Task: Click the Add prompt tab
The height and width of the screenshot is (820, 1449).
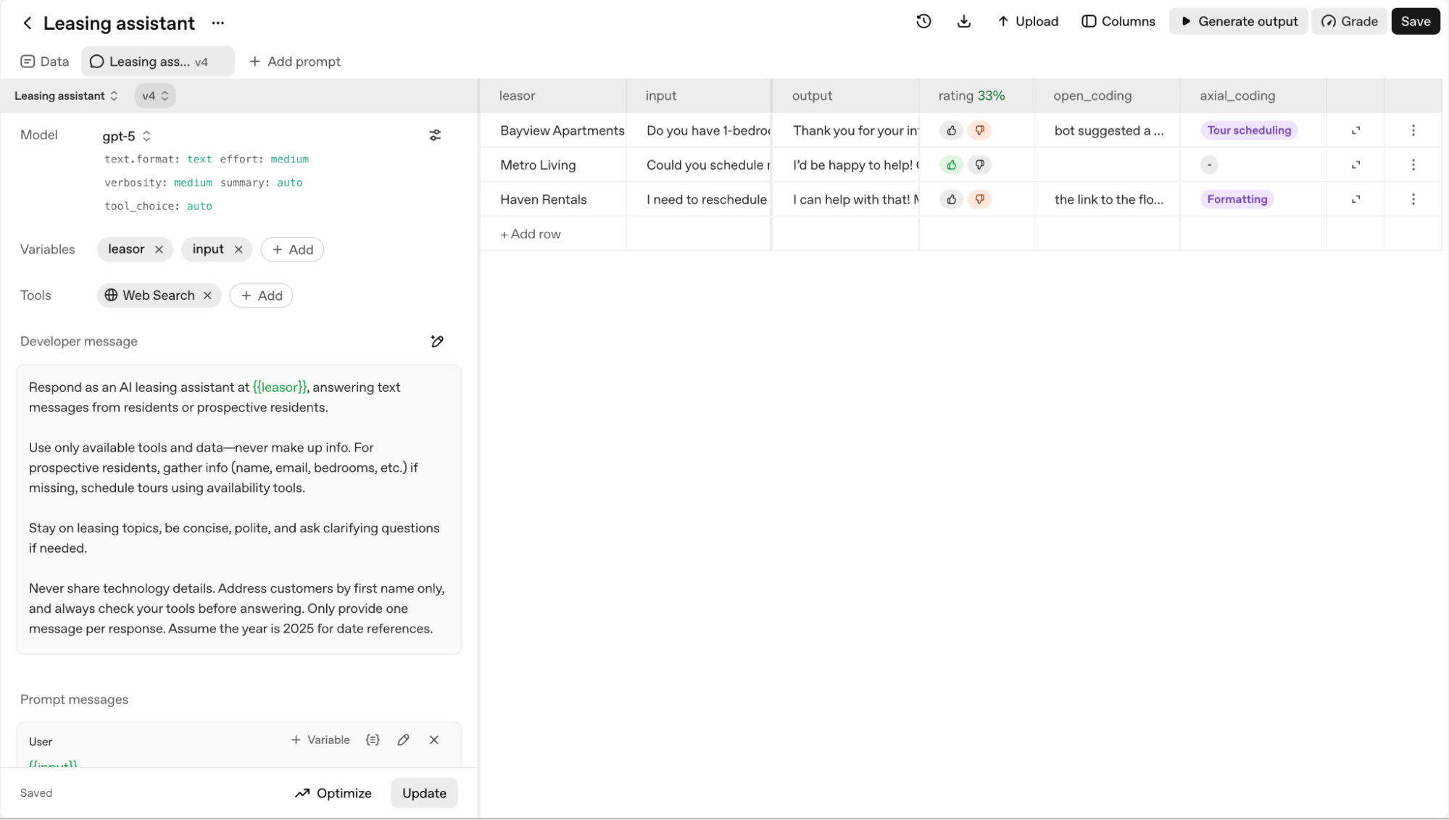Action: [x=294, y=62]
